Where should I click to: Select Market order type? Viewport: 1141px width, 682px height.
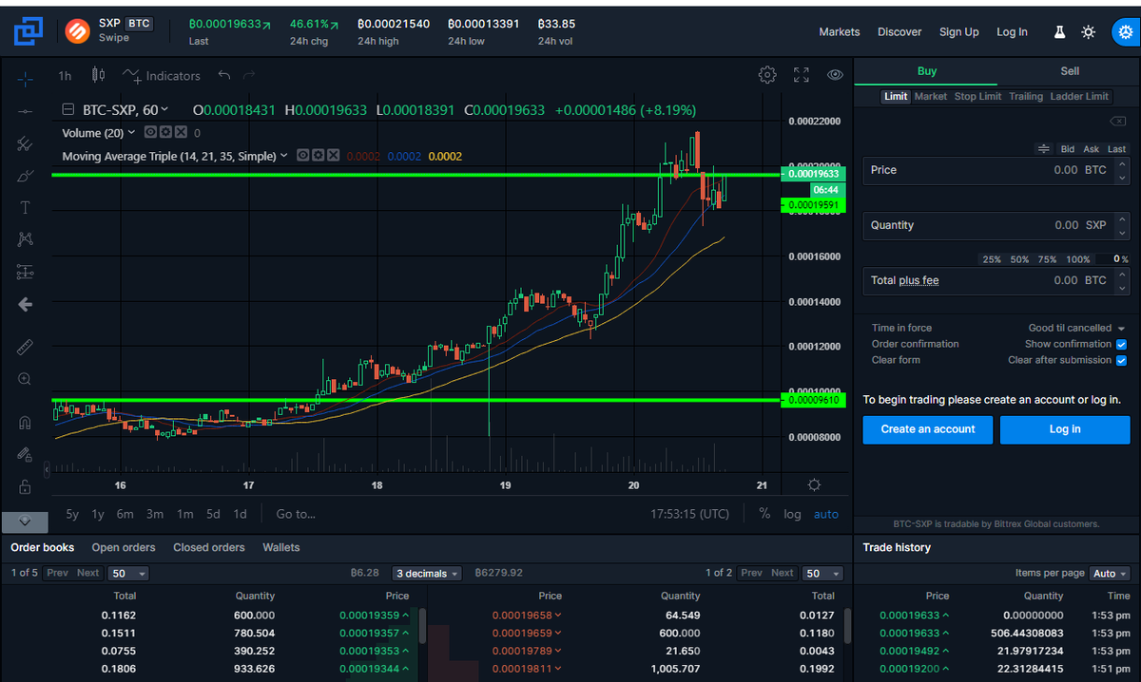click(930, 96)
